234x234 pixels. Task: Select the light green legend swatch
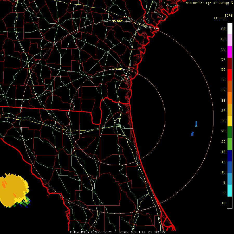click(230, 144)
